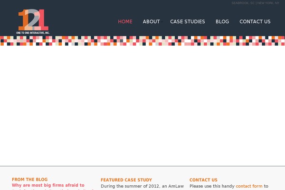
Task: Click the FEATURED CASE STUDY heading
Action: pyautogui.click(x=126, y=180)
